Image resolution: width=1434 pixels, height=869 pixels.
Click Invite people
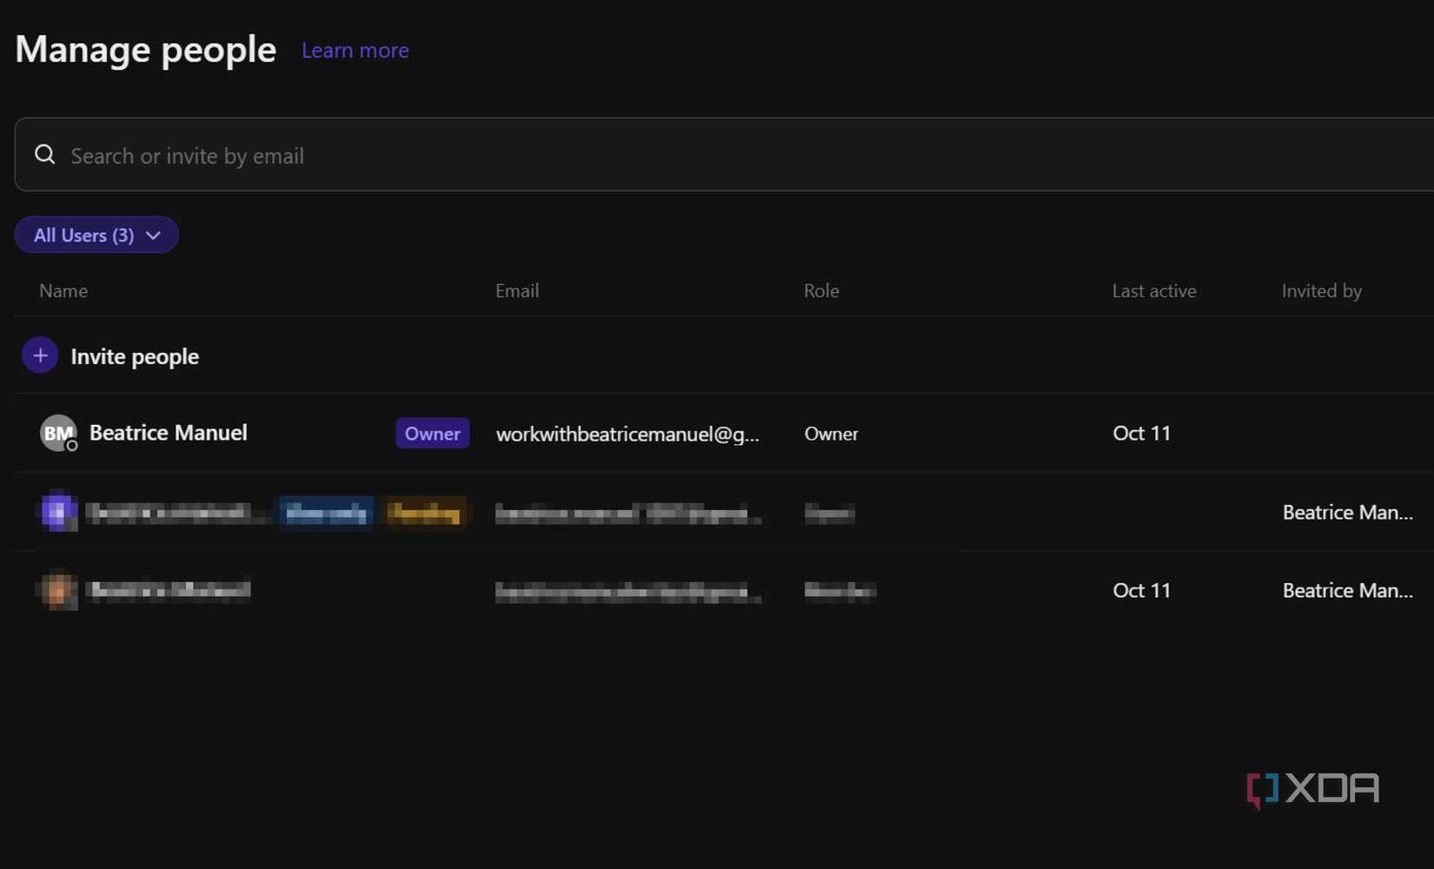pos(135,356)
